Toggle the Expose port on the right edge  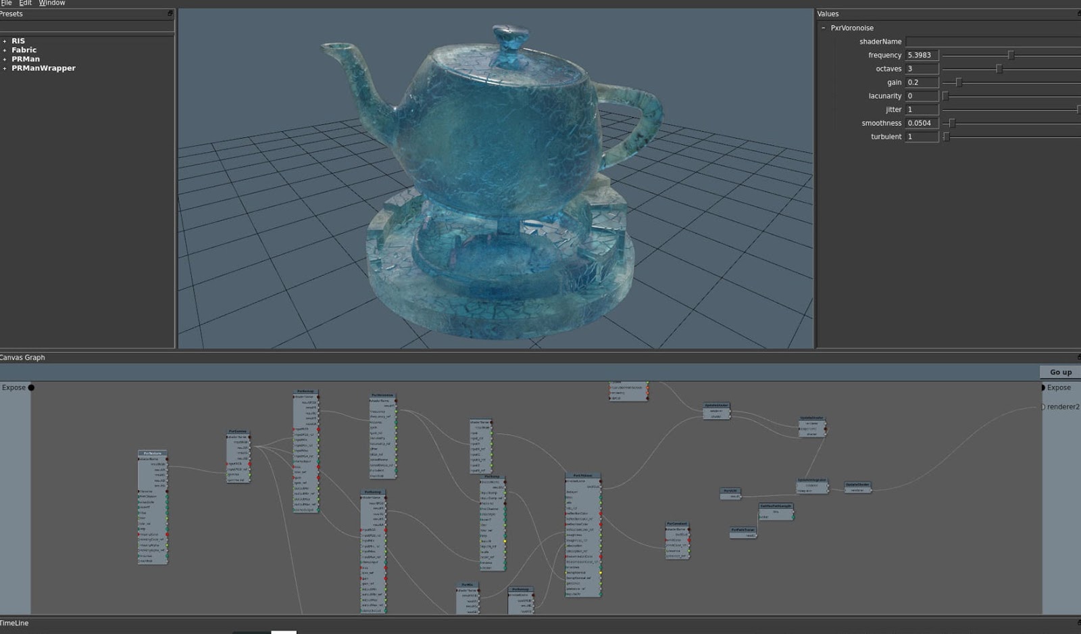click(x=1044, y=387)
